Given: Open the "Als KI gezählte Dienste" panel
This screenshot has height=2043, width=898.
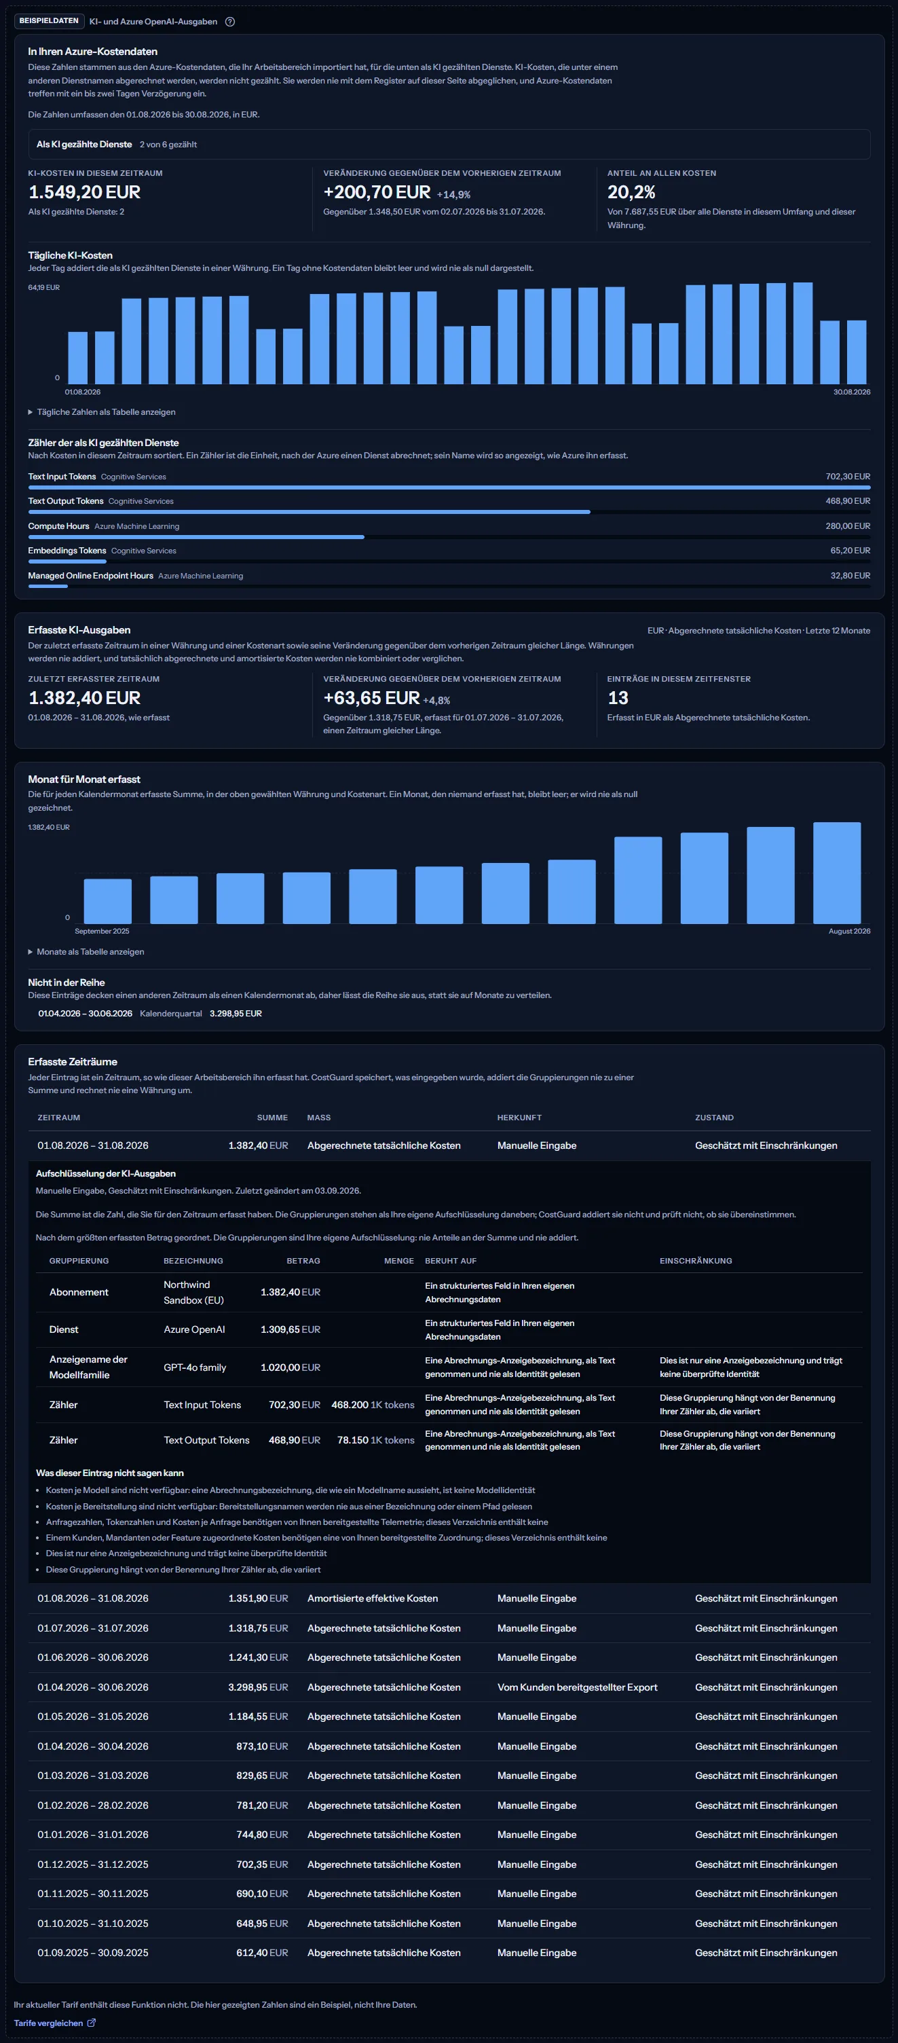Looking at the screenshot, I should coord(449,145).
